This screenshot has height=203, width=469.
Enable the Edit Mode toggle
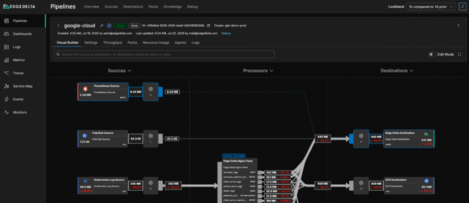coord(432,54)
